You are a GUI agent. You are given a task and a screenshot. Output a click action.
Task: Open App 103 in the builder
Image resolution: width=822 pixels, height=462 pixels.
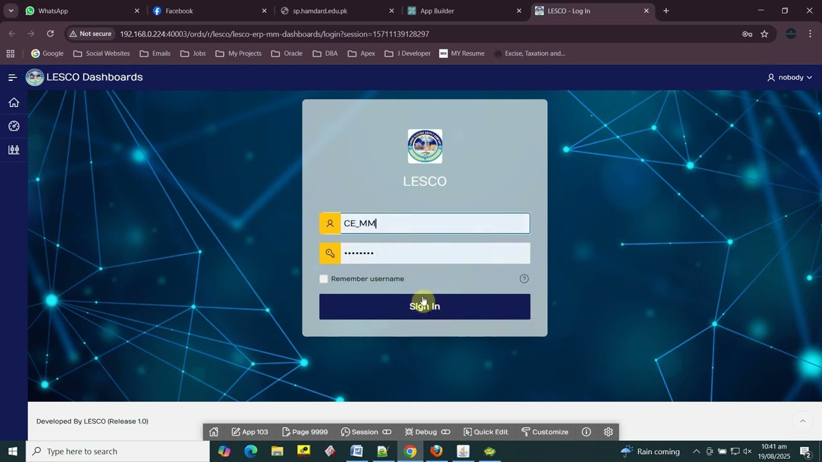click(250, 432)
